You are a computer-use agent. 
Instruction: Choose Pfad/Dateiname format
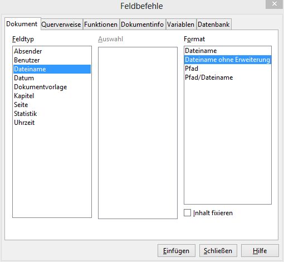228,77
